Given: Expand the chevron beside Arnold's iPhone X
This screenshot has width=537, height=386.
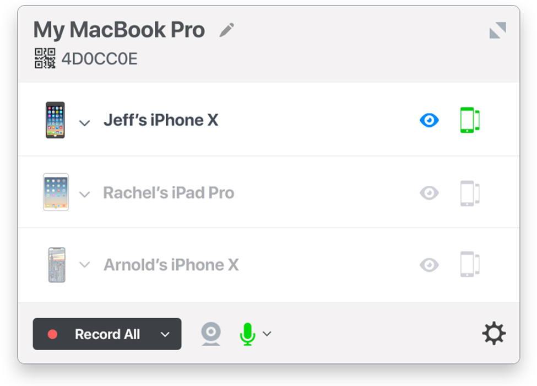Looking at the screenshot, I should click(85, 265).
